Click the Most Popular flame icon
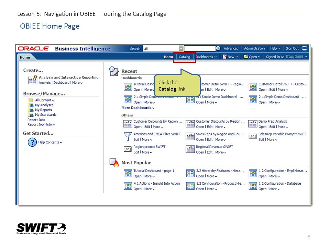The height and width of the screenshot is (248, 330). click(114, 163)
